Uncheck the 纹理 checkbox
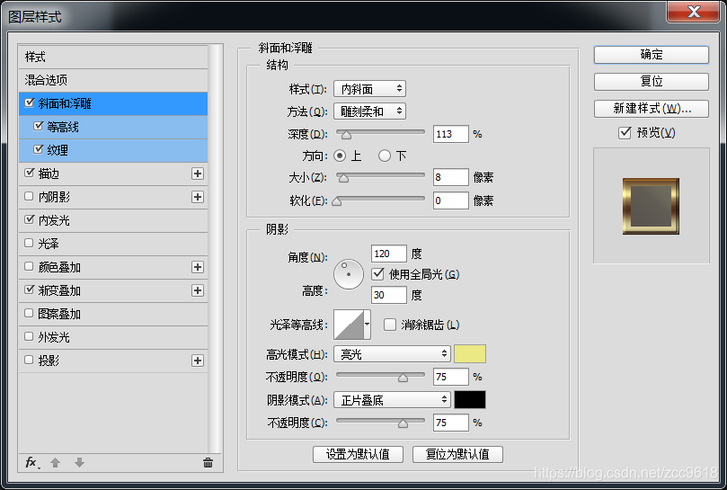Image resolution: width=727 pixels, height=490 pixels. tap(39, 149)
